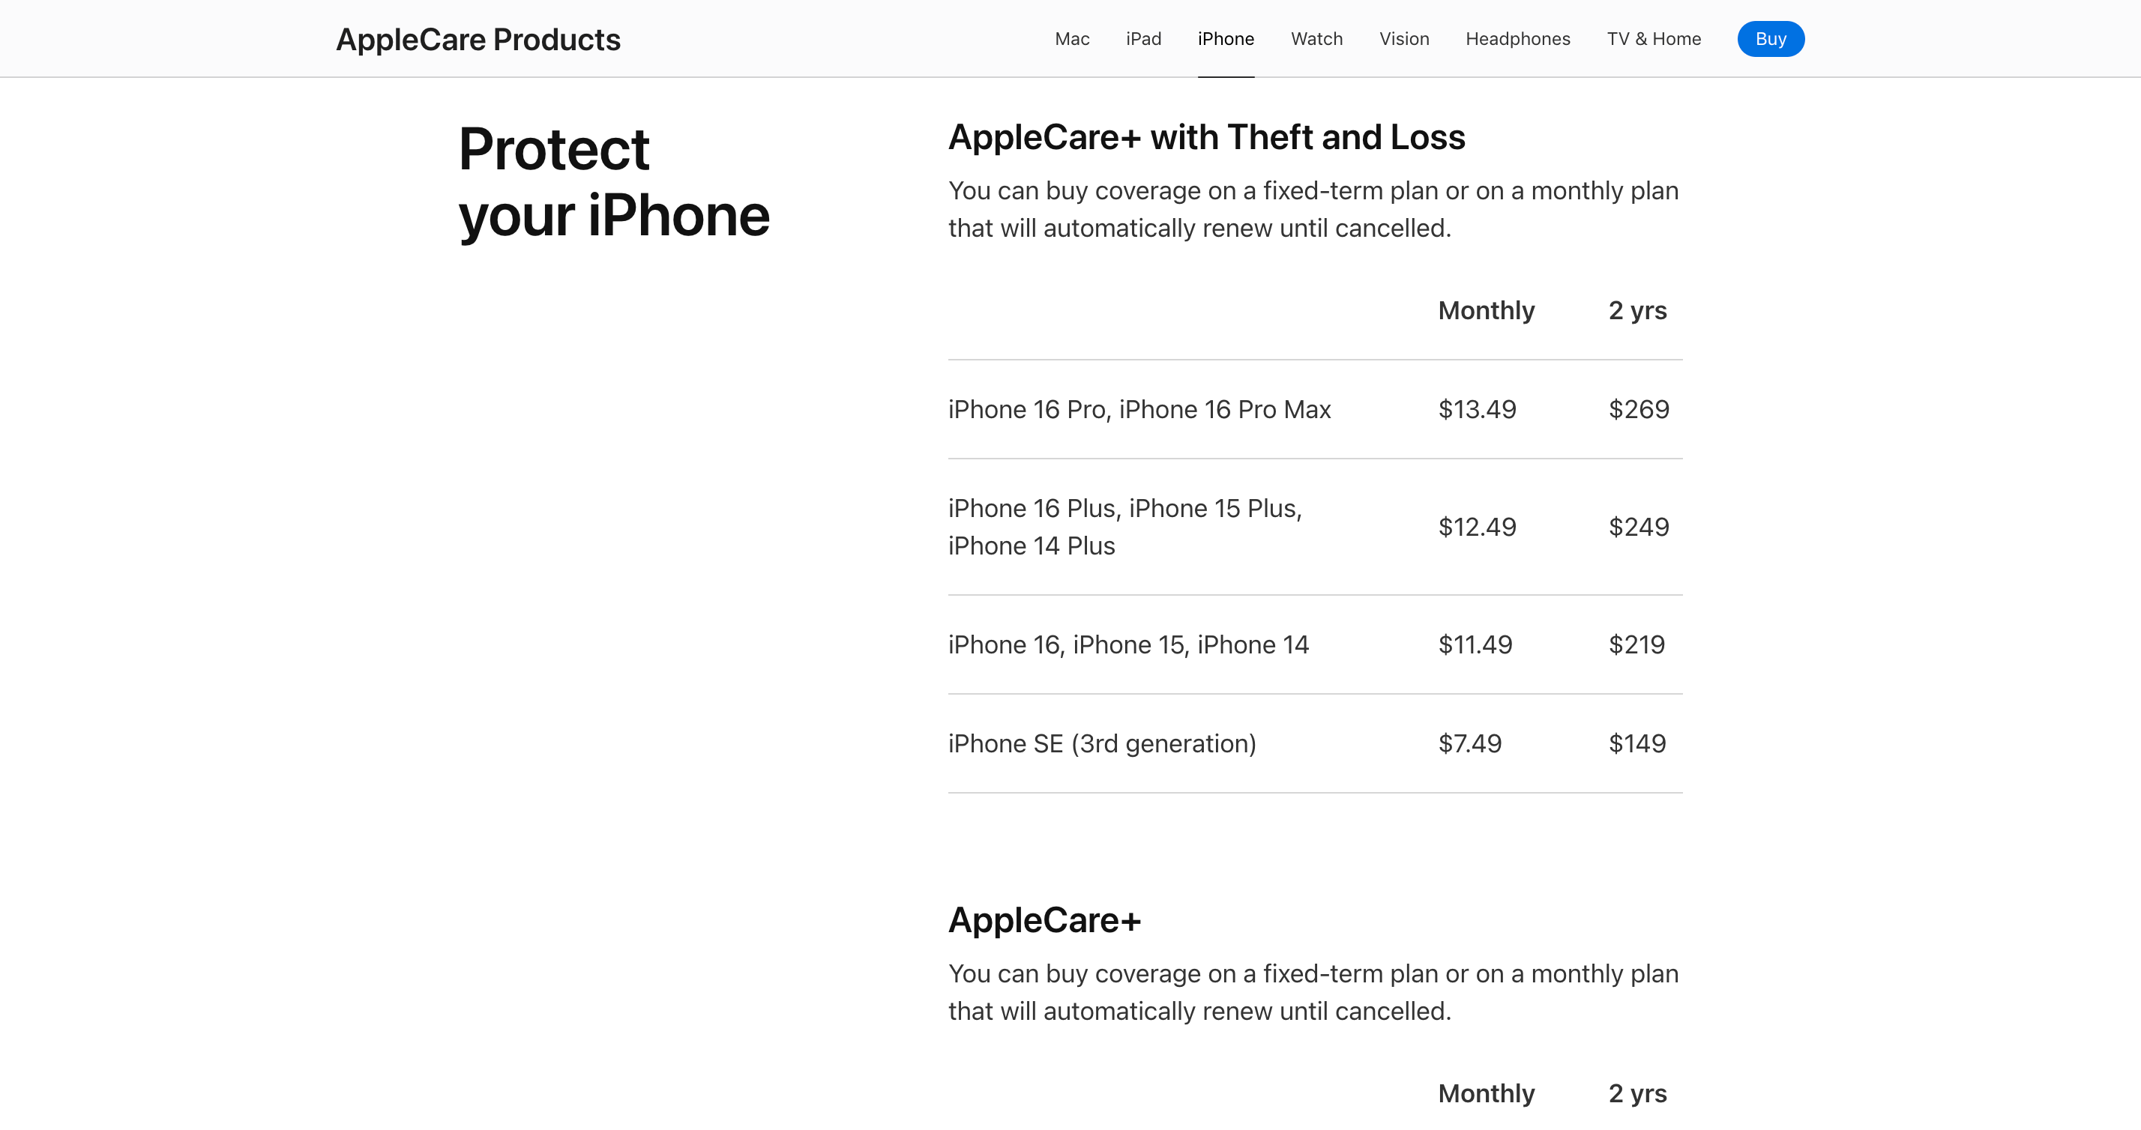This screenshot has width=2141, height=1130.
Task: Click the monthly pricing column header
Action: (x=1487, y=310)
